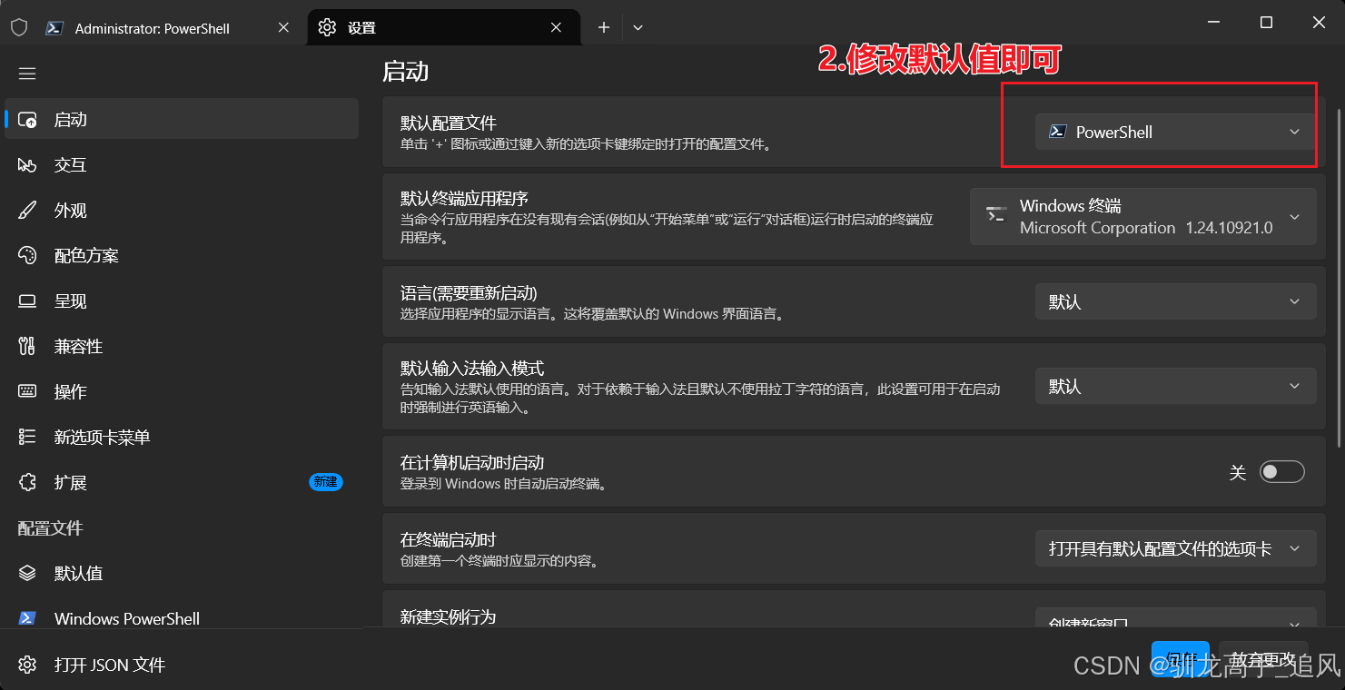Open the 默认终端应用程序 dropdown

[x=1142, y=216]
